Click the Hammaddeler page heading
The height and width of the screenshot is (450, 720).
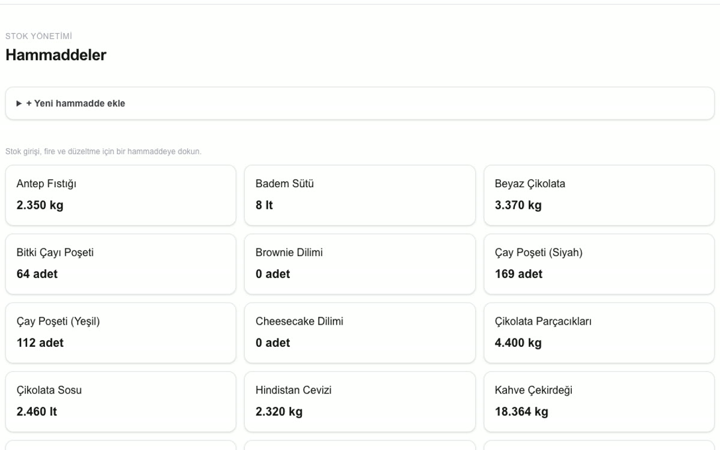pyautogui.click(x=56, y=55)
